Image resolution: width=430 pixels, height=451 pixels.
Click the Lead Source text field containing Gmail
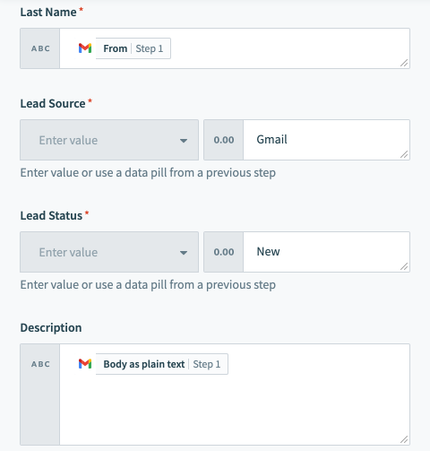coord(326,140)
